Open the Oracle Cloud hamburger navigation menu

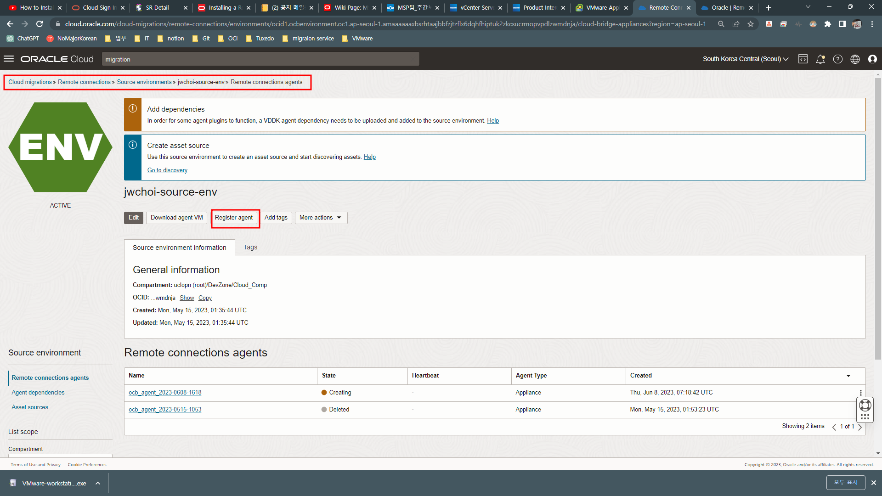tap(9, 59)
